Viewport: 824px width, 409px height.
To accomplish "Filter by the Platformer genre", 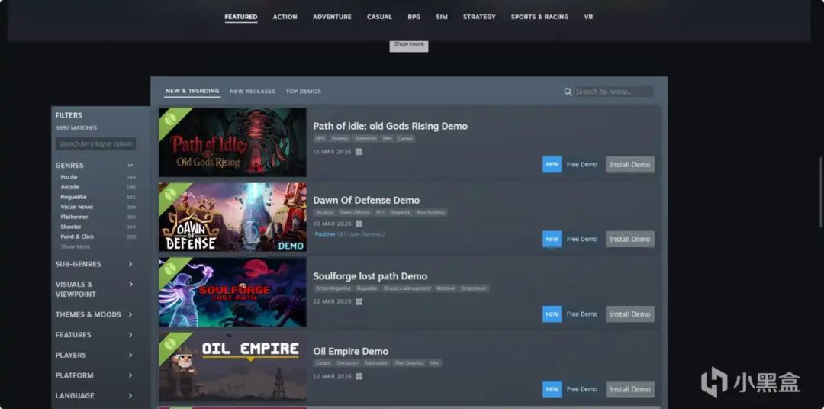I will click(x=74, y=217).
